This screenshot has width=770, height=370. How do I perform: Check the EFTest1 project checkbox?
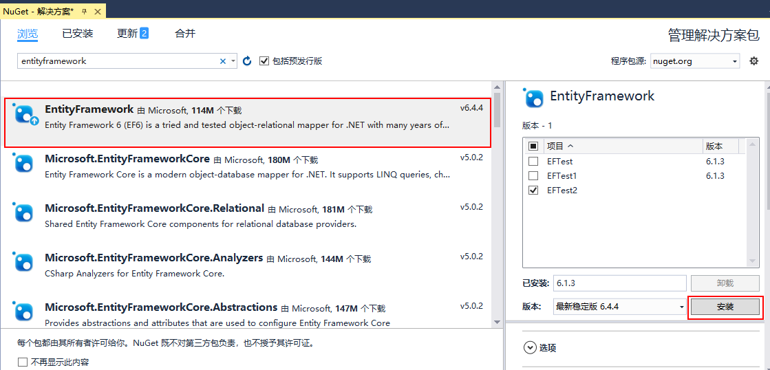coord(533,175)
